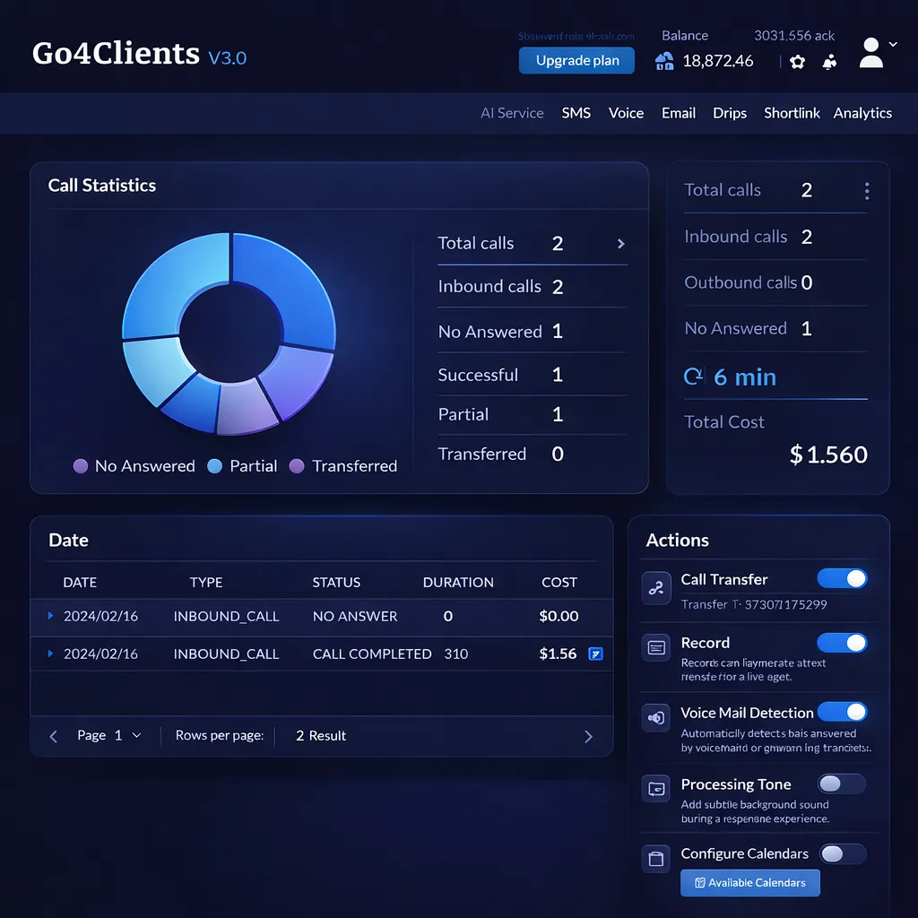Click the Partial legend color dot
The image size is (918, 918).
pyautogui.click(x=215, y=466)
